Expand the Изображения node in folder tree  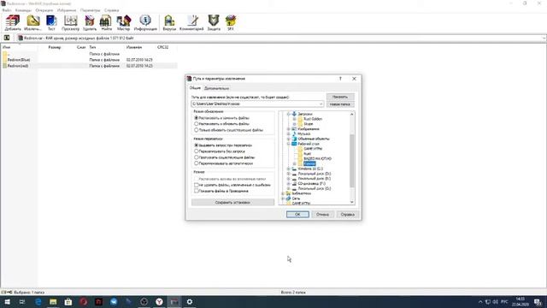289,129
